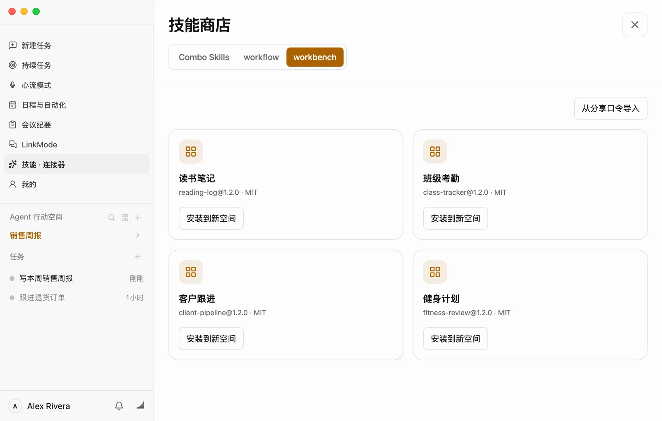The image size is (662, 421).
Task: Click the 心流模式 microphone icon
Action: [13, 85]
